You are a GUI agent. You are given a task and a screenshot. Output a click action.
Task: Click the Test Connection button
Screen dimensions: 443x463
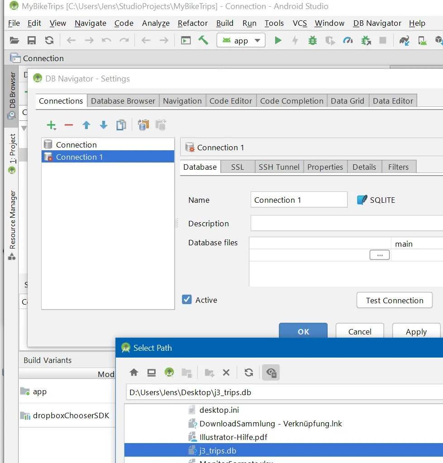(395, 301)
